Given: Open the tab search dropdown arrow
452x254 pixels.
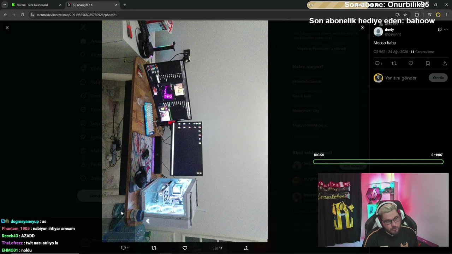Looking at the screenshot, I should 4,5.
